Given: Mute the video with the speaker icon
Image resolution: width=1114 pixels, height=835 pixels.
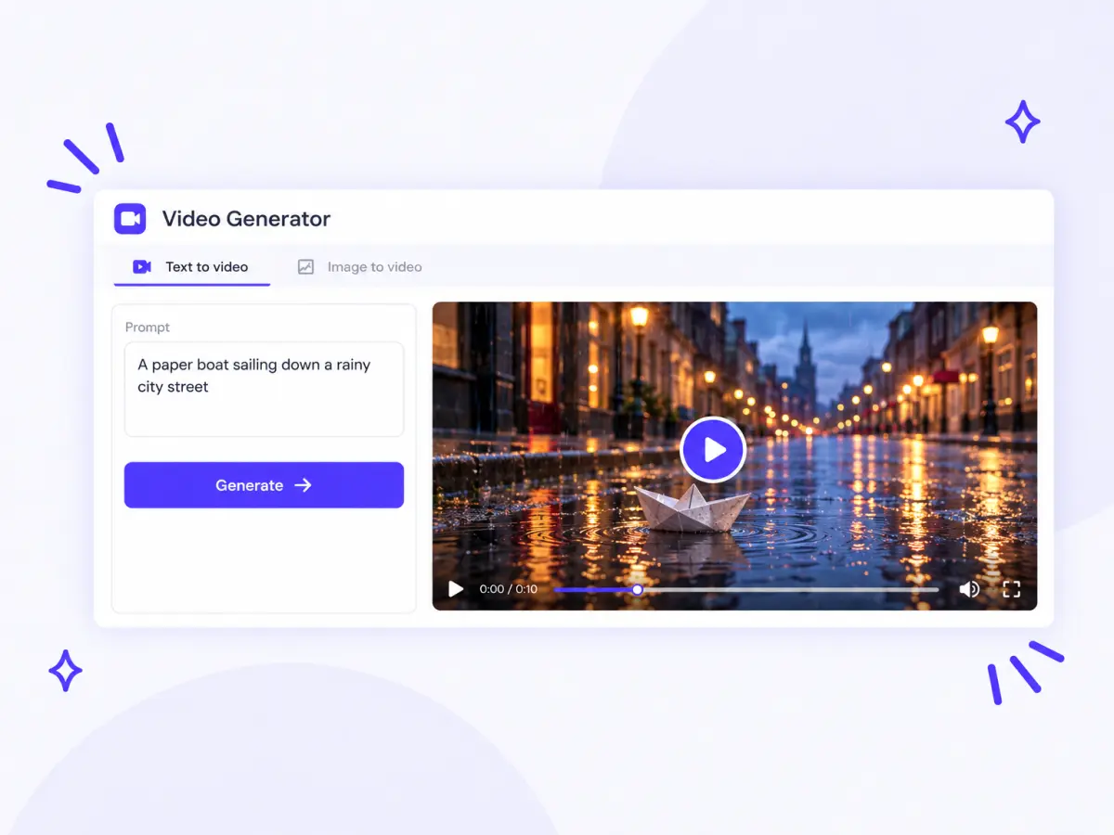Looking at the screenshot, I should (968, 589).
